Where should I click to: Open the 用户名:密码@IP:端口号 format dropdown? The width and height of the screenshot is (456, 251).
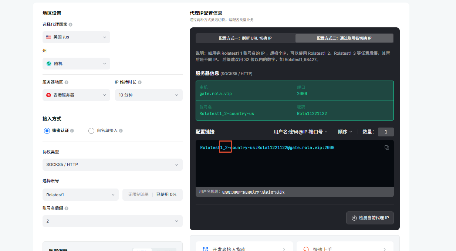click(x=300, y=132)
